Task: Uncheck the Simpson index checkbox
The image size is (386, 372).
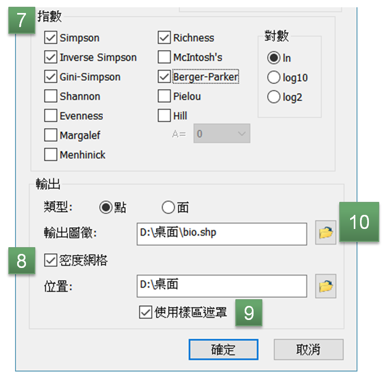Action: pos(51,37)
